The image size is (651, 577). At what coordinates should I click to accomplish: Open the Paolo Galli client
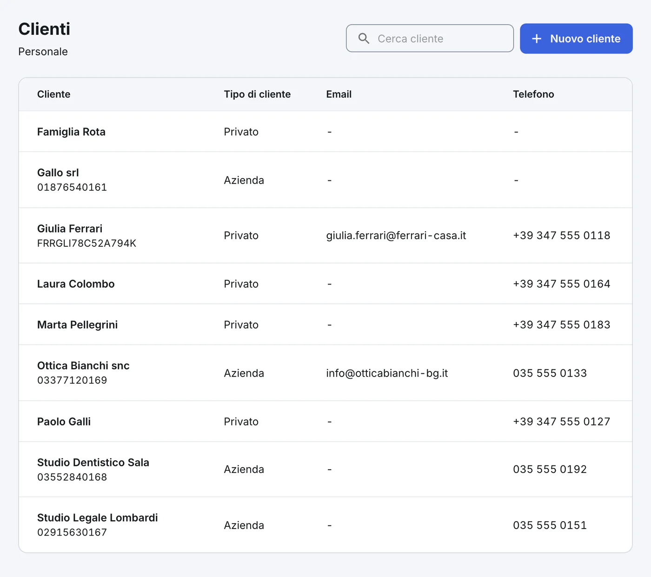pyautogui.click(x=325, y=421)
